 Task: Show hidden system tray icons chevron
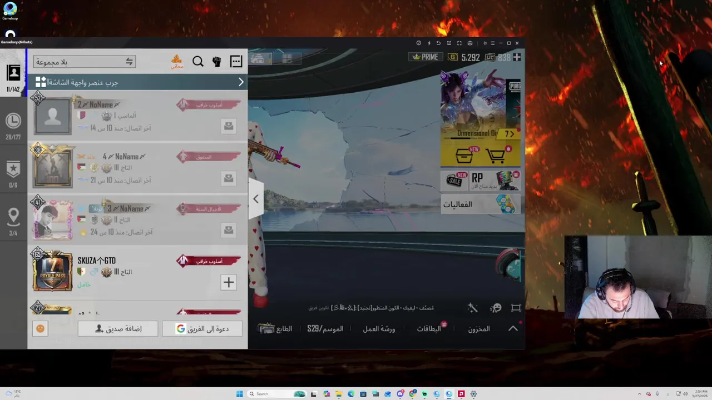(639, 394)
